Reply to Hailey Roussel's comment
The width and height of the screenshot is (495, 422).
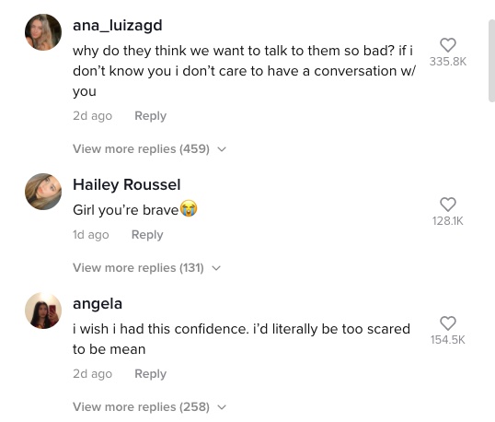147,235
